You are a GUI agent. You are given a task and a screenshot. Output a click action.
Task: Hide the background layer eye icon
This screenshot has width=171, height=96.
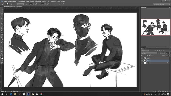tap(142, 63)
